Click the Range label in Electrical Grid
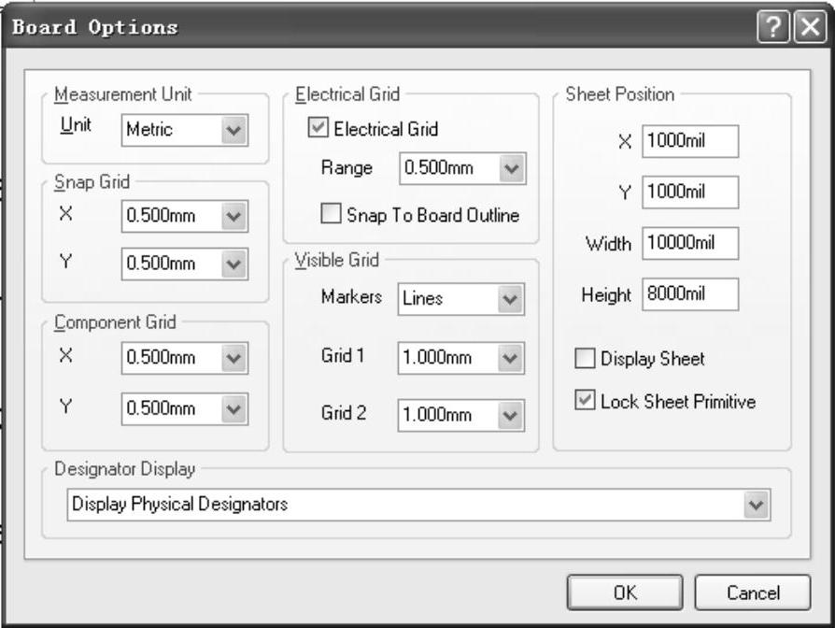This screenshot has width=835, height=628. tap(347, 168)
